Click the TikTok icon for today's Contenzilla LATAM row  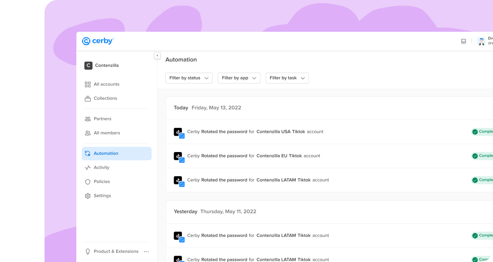(x=178, y=180)
